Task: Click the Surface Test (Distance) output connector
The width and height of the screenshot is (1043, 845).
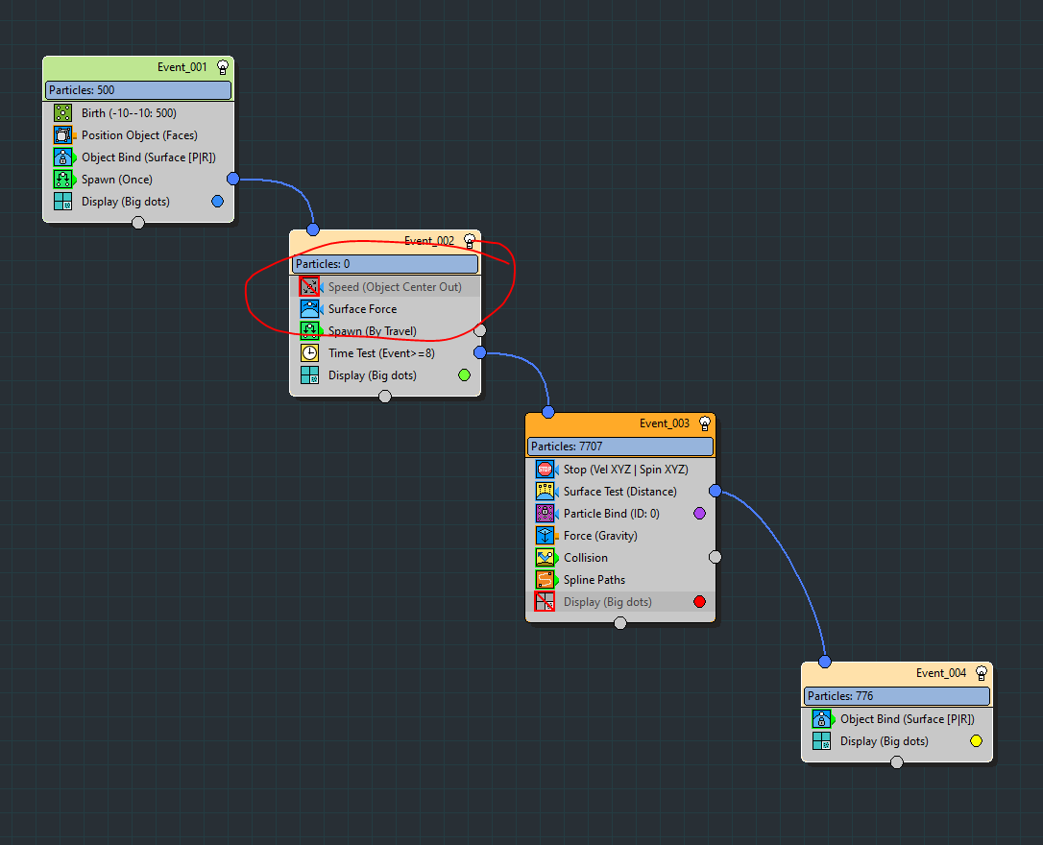Action: [715, 491]
